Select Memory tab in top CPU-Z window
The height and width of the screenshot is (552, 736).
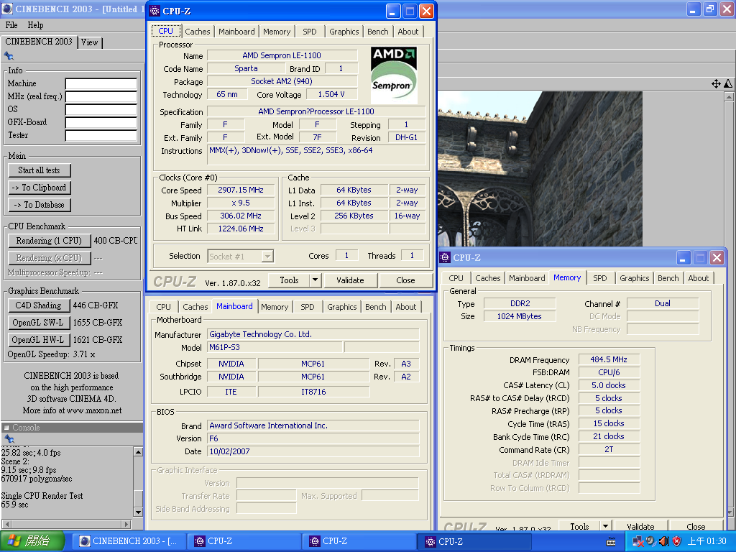(x=277, y=32)
